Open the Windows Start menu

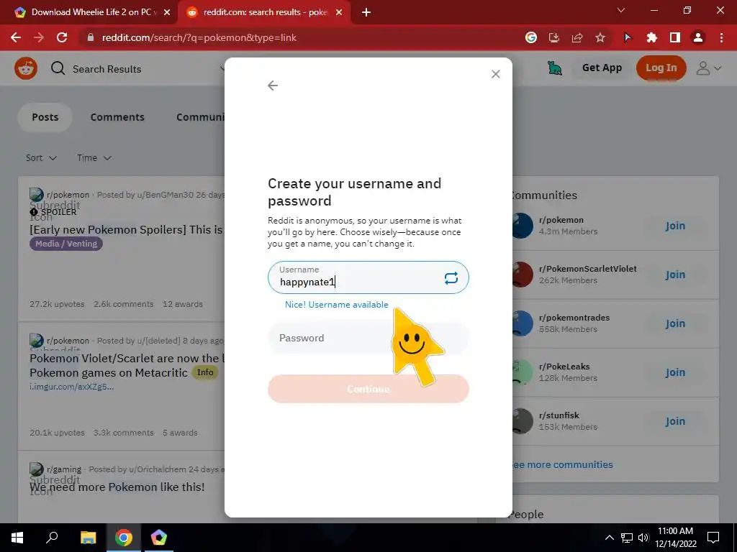pyautogui.click(x=17, y=538)
